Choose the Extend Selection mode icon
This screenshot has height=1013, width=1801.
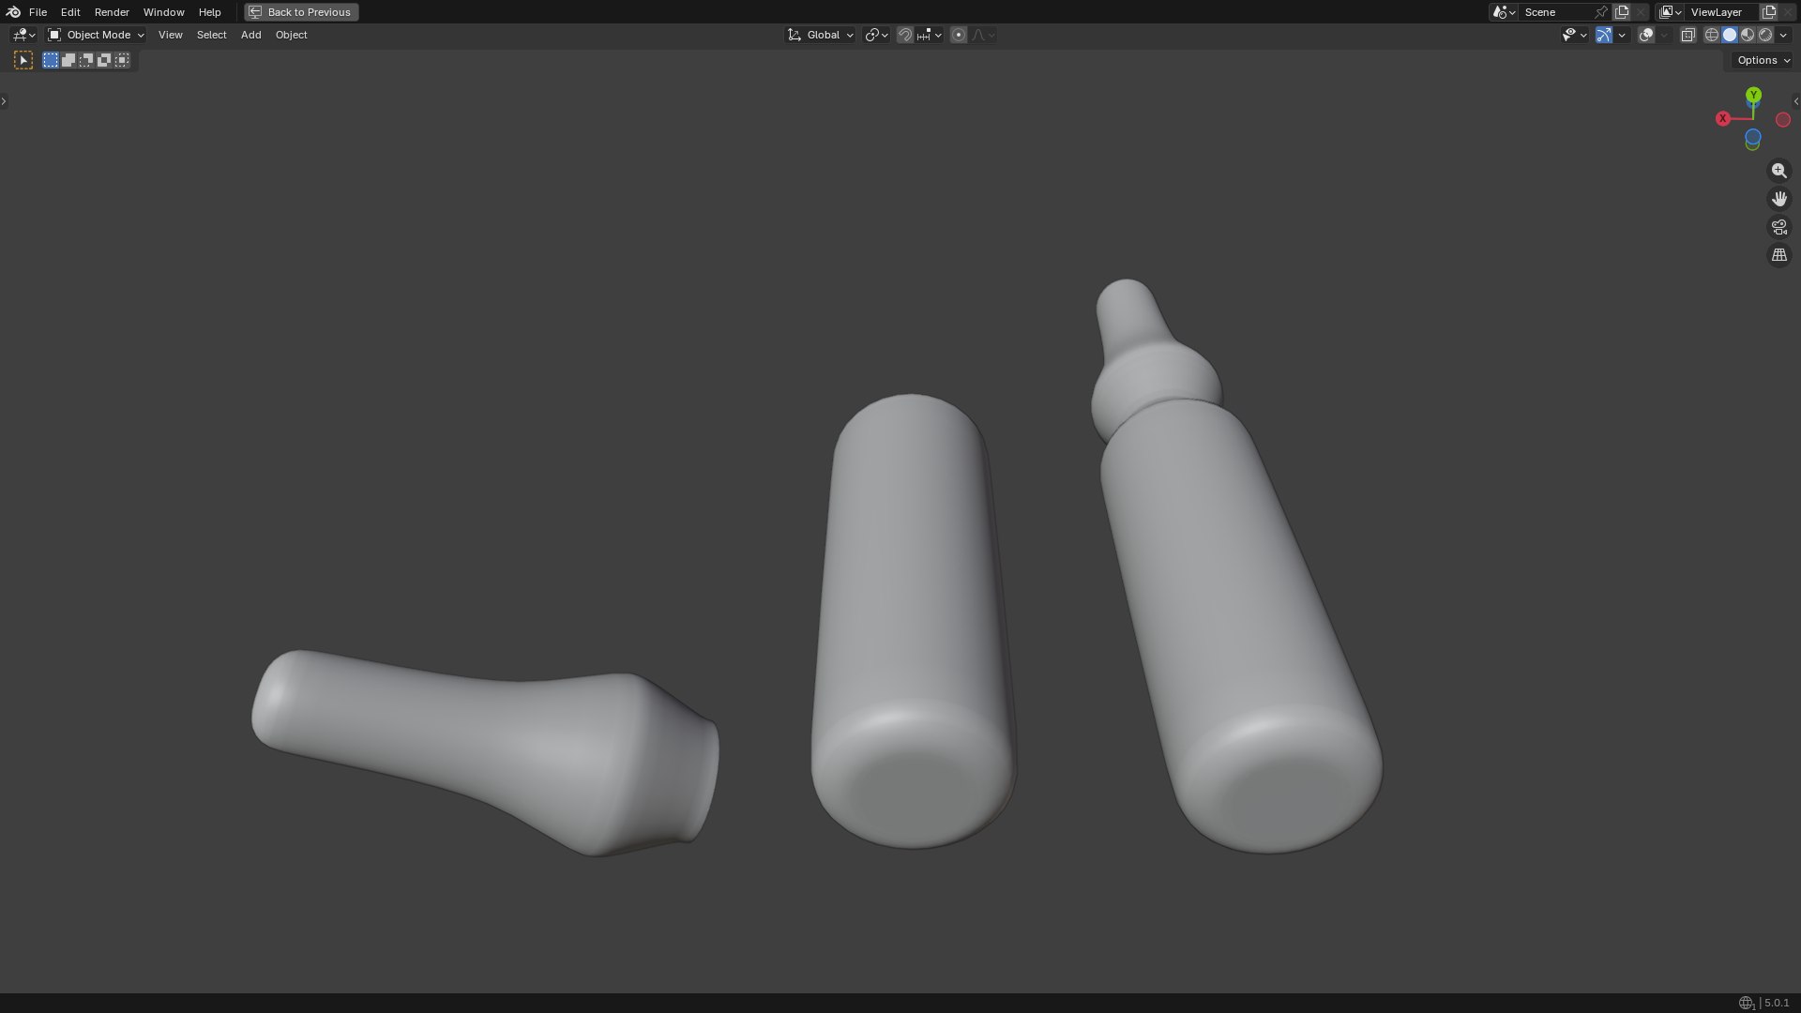click(68, 60)
